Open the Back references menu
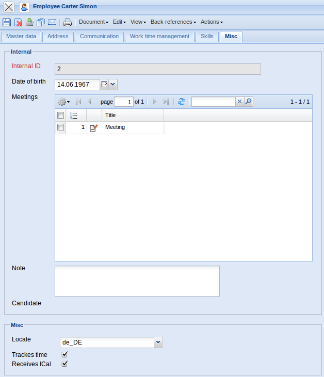Screen dimensions: 324x377 coord(173,22)
